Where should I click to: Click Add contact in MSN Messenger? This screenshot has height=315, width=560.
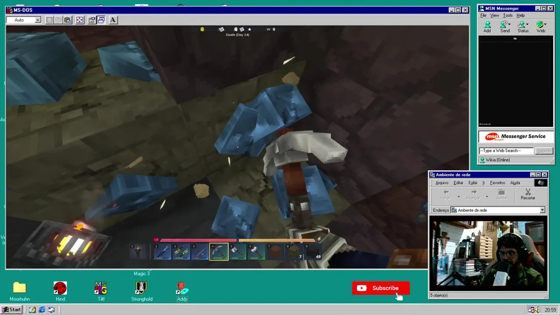click(x=487, y=27)
